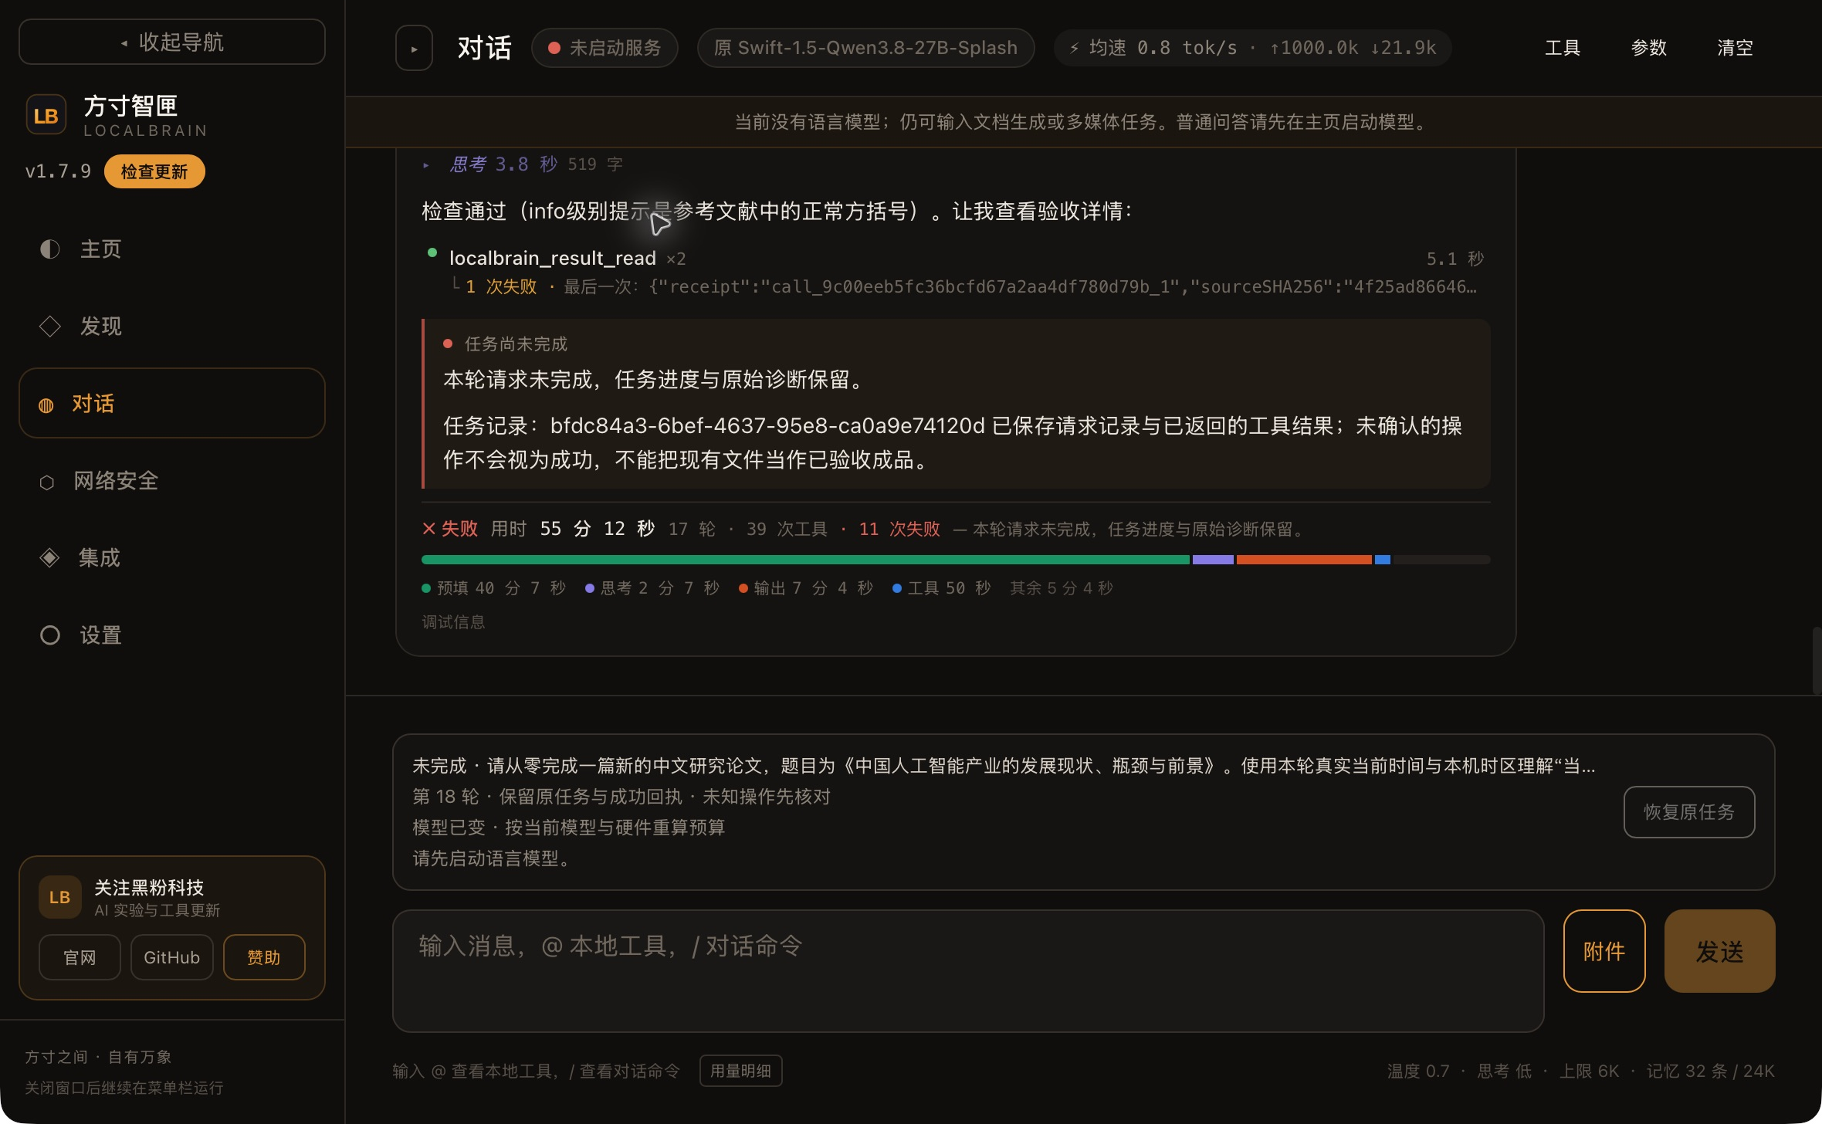
Task: Click the orange 输出 progress segment
Action: pos(1303,560)
